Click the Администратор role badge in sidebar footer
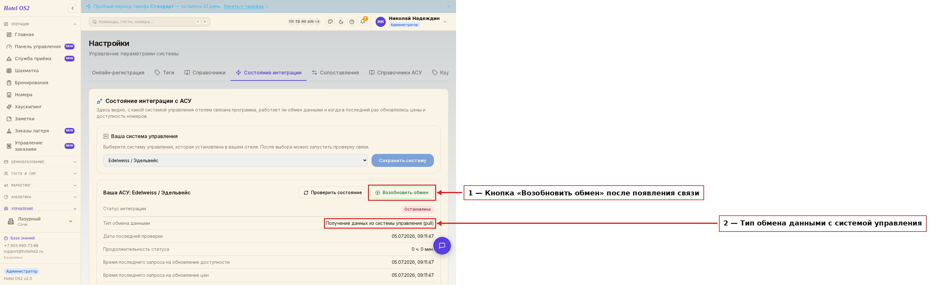The height and width of the screenshot is (285, 934). click(22, 271)
